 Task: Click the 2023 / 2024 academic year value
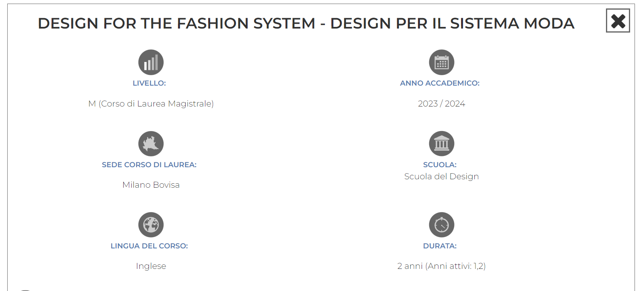[441, 104]
